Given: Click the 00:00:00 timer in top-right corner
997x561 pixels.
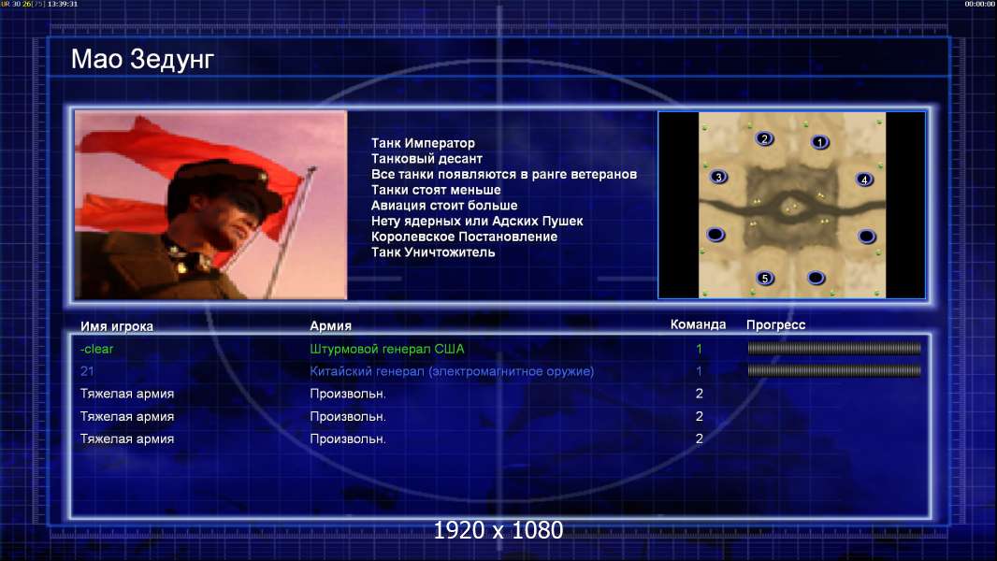Looking at the screenshot, I should click(x=980, y=4).
